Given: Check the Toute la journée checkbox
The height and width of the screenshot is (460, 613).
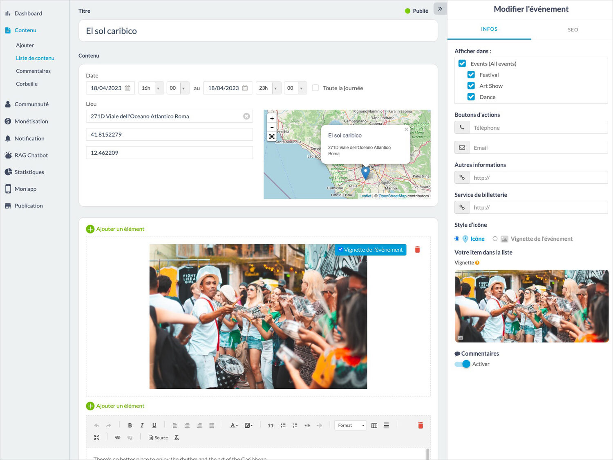Looking at the screenshot, I should [x=315, y=88].
